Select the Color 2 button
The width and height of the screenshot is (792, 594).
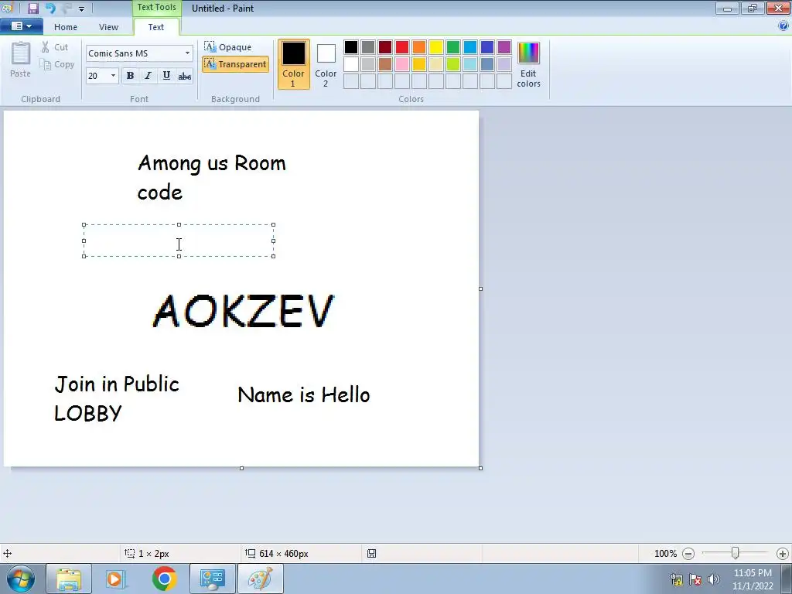[x=326, y=64]
